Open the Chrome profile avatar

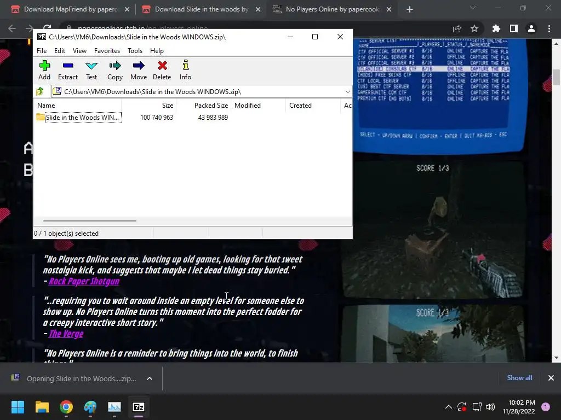coord(531,28)
